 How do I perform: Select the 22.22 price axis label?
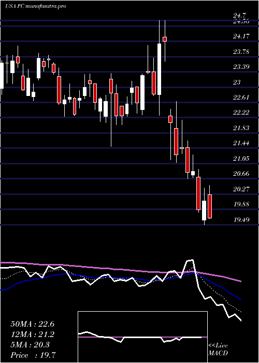coord(241,113)
